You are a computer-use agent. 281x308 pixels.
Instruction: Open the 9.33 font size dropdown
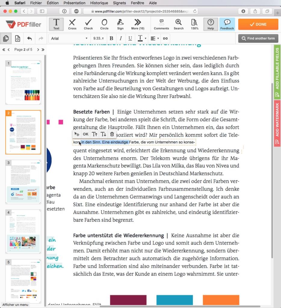pyautogui.click(x=98, y=38)
